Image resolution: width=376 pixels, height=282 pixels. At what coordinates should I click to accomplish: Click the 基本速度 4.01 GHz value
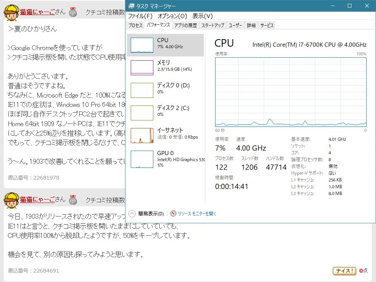click(337, 139)
